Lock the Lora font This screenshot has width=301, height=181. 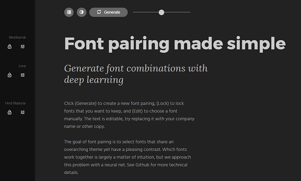coord(10,75)
